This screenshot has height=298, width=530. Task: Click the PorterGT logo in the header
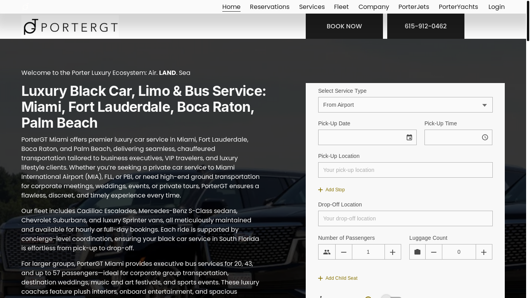pyautogui.click(x=70, y=26)
